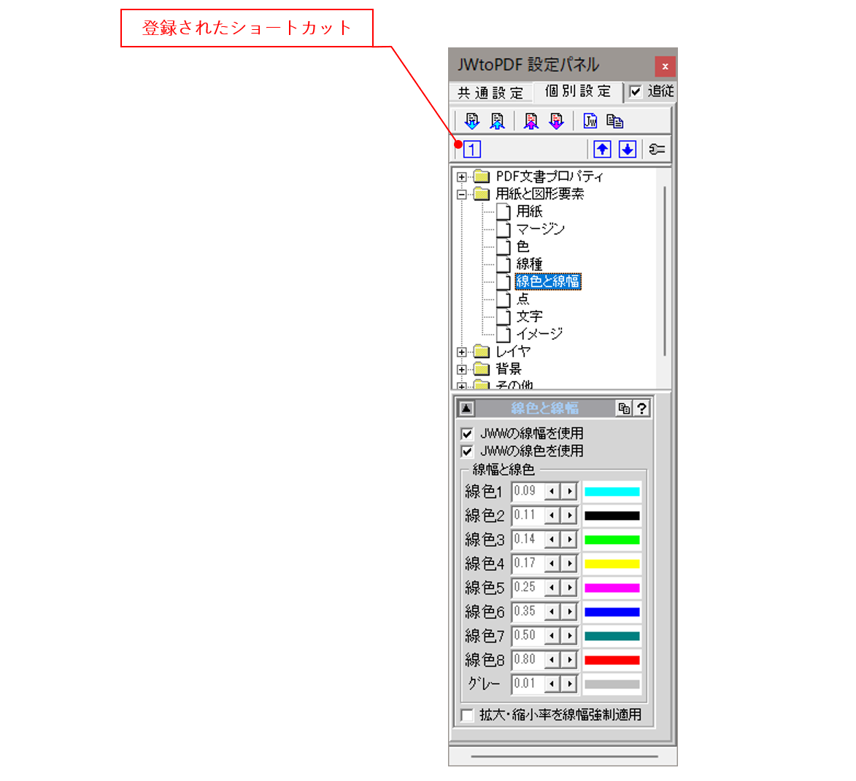This screenshot has height=781, width=856.
Task: Expand the レイヤ folder
Action: pyautogui.click(x=462, y=351)
